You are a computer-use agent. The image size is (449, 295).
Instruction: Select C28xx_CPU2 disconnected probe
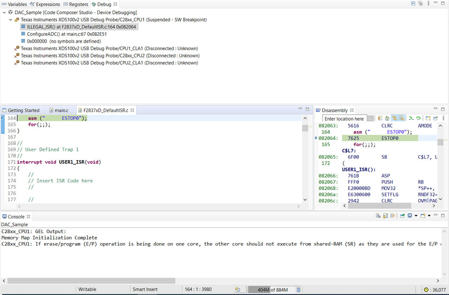coord(107,56)
